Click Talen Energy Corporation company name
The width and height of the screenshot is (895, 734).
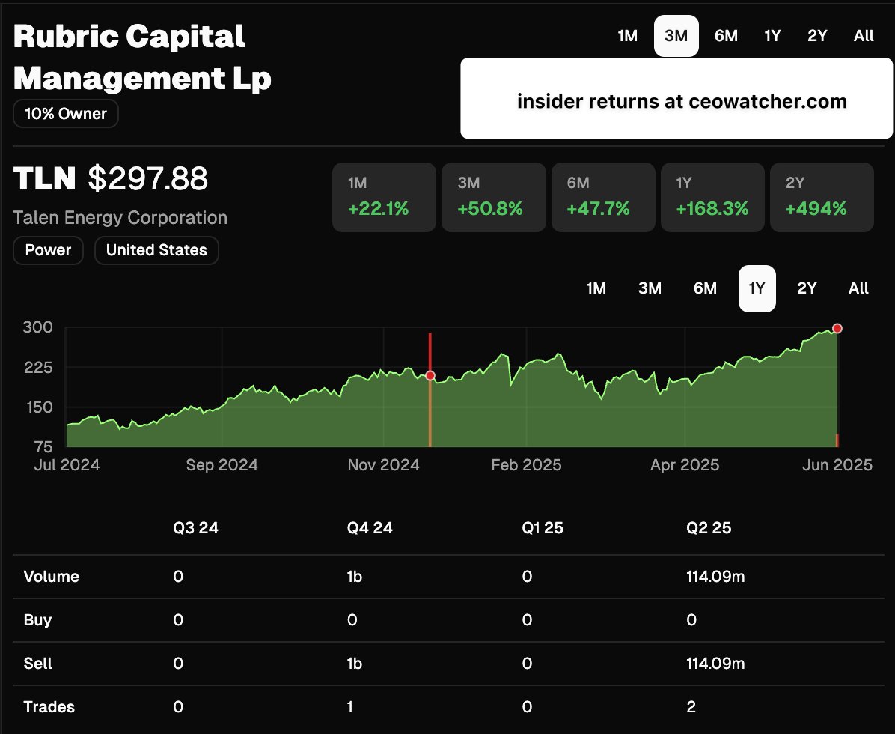120,218
